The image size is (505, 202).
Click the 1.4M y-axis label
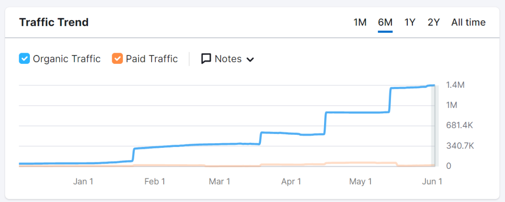[455, 85]
